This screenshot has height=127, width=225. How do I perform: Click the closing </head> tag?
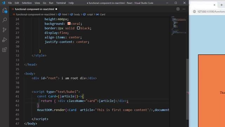31,65
